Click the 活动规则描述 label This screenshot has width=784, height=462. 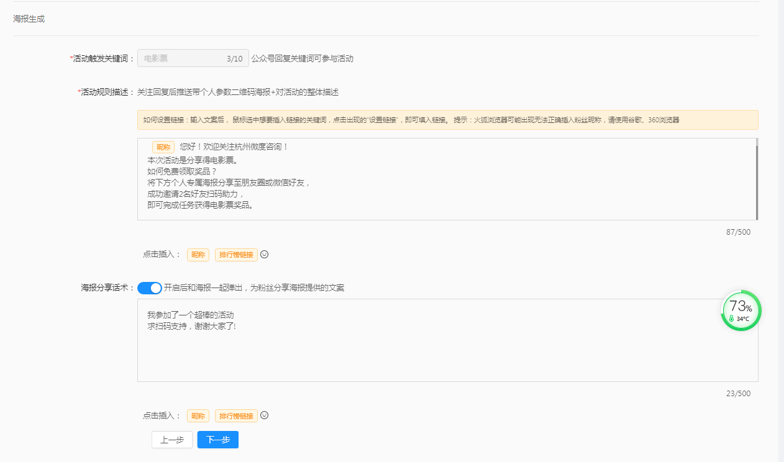(106, 92)
